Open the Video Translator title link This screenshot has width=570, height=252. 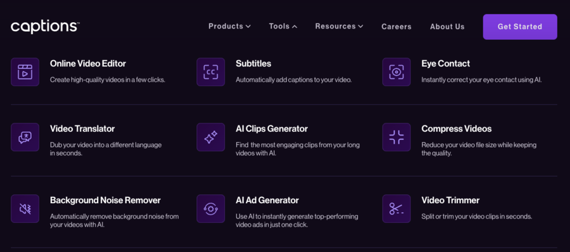(x=82, y=129)
